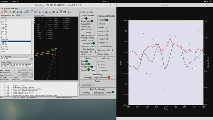Image resolution: width=213 pixels, height=120 pixels.
Task: Open Activities overview in the top bar
Action: point(5,1)
